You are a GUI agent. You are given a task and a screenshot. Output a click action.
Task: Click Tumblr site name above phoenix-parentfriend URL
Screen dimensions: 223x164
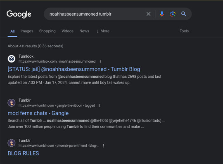[25, 141]
